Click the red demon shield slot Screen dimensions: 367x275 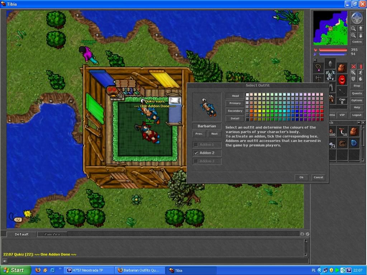342,80
